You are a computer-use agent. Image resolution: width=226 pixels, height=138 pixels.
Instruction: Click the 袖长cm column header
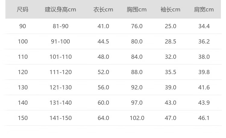170,10
